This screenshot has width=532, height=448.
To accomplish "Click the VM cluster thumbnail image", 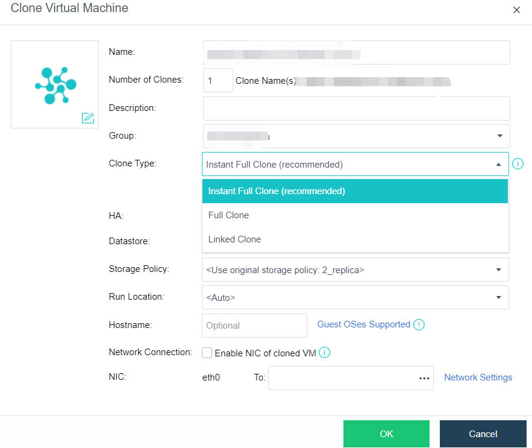I will [x=55, y=84].
